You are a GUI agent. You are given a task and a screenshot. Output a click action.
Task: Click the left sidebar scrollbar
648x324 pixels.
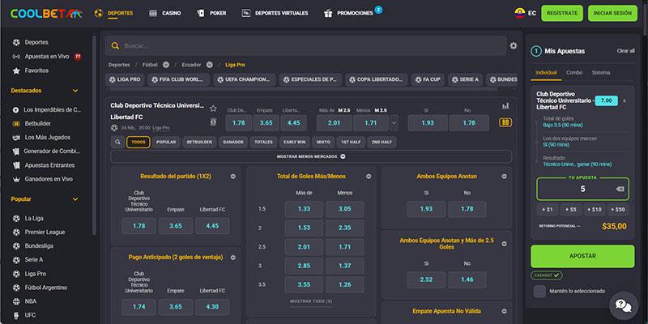[x=94, y=135]
